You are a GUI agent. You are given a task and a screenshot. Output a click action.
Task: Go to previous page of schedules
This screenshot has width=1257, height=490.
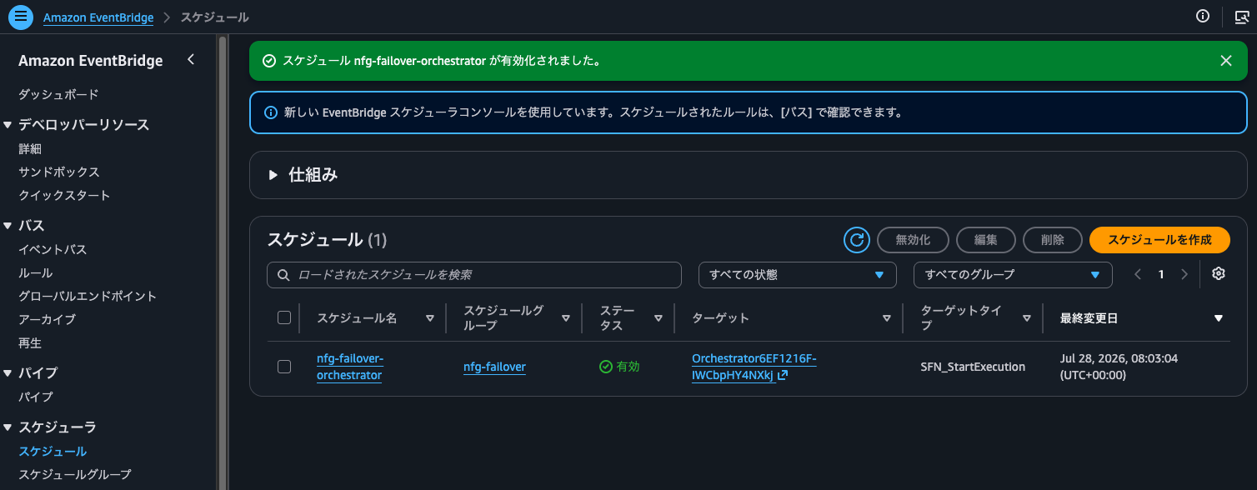pos(1138,274)
